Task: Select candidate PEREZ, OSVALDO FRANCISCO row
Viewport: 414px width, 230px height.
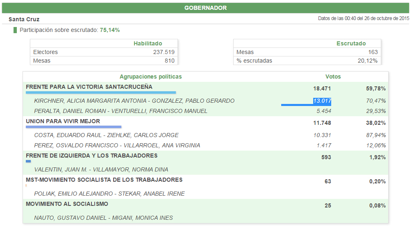Action: [x=117, y=146]
